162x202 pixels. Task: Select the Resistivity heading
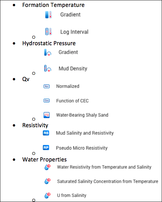click(35, 125)
